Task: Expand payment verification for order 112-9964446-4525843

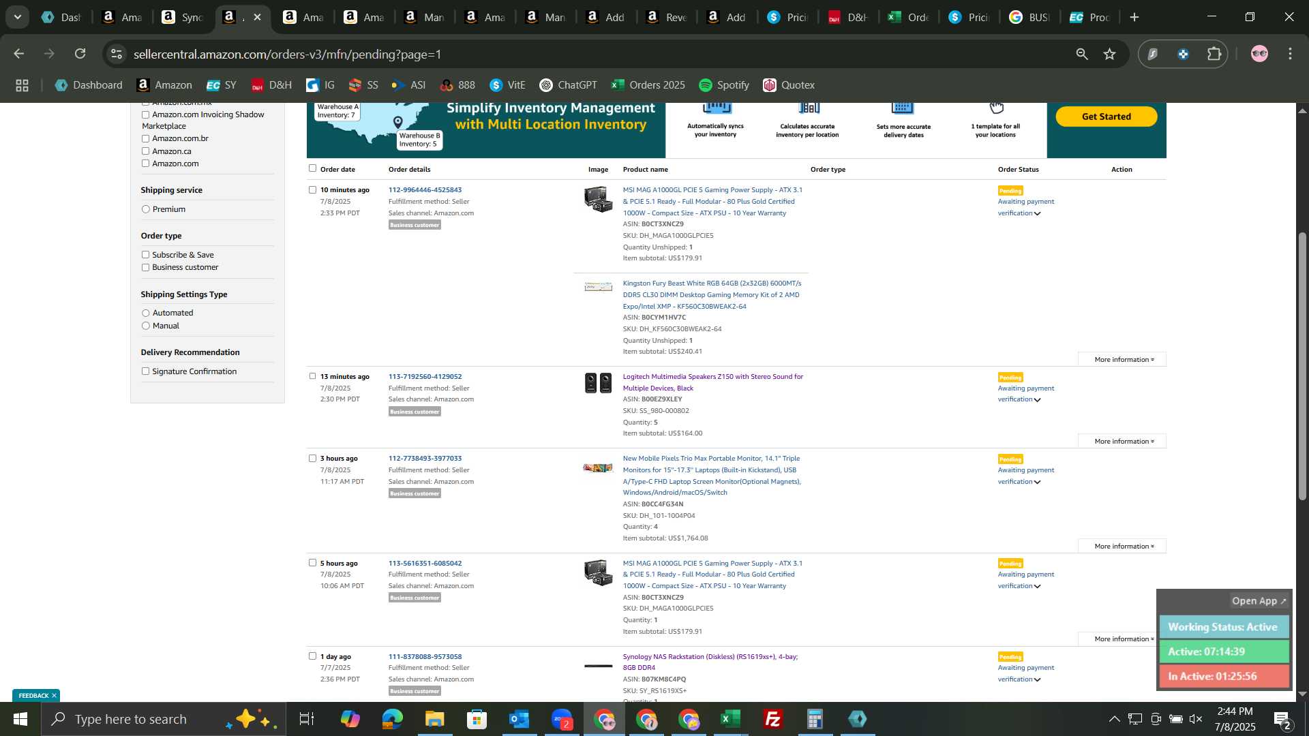Action: pyautogui.click(x=1037, y=213)
